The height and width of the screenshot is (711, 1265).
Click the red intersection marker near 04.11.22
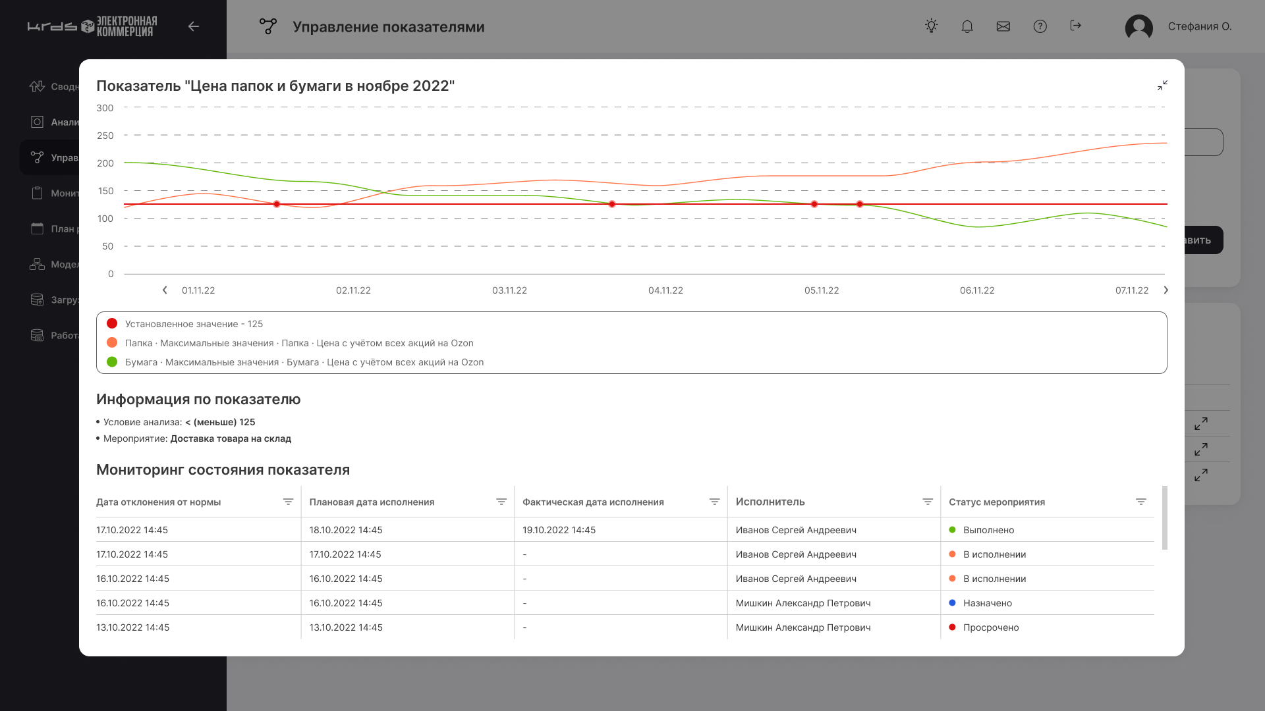pos(612,205)
